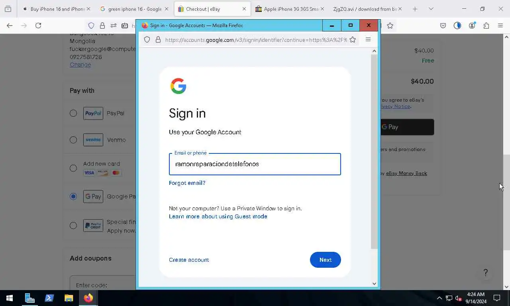This screenshot has width=510, height=306.
Task: Click the Email or phone input field
Action: pyautogui.click(x=255, y=164)
